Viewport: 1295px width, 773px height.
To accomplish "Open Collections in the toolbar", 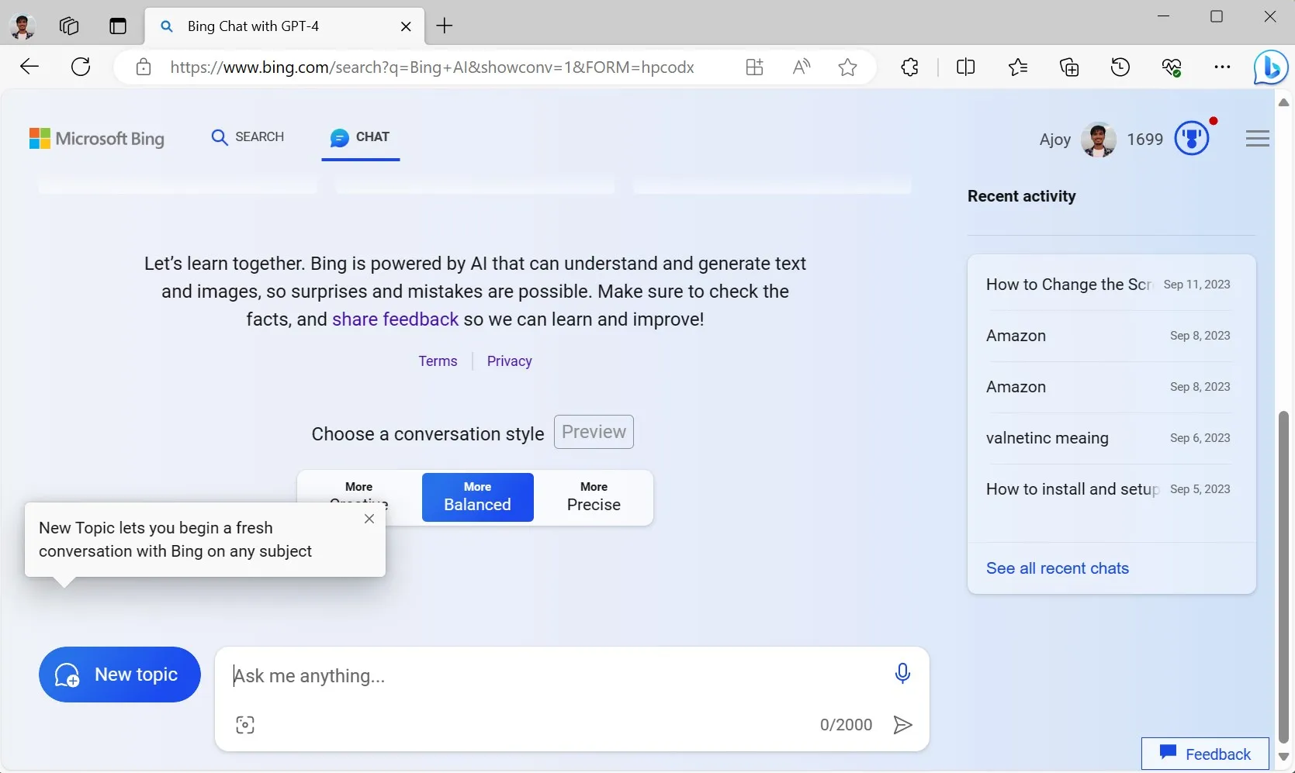I will (1069, 67).
